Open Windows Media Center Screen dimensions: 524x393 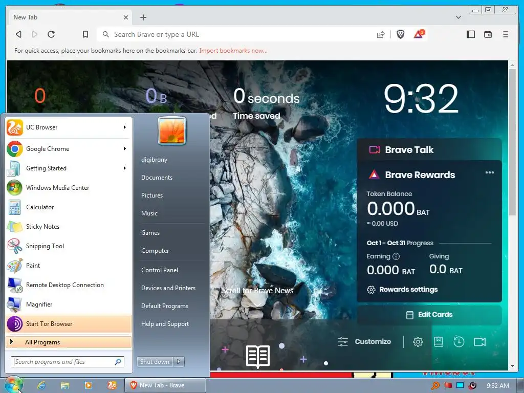[69, 187]
